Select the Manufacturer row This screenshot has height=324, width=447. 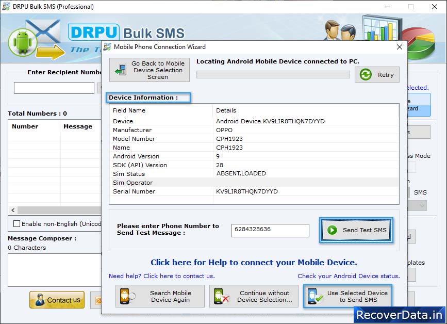(x=254, y=130)
